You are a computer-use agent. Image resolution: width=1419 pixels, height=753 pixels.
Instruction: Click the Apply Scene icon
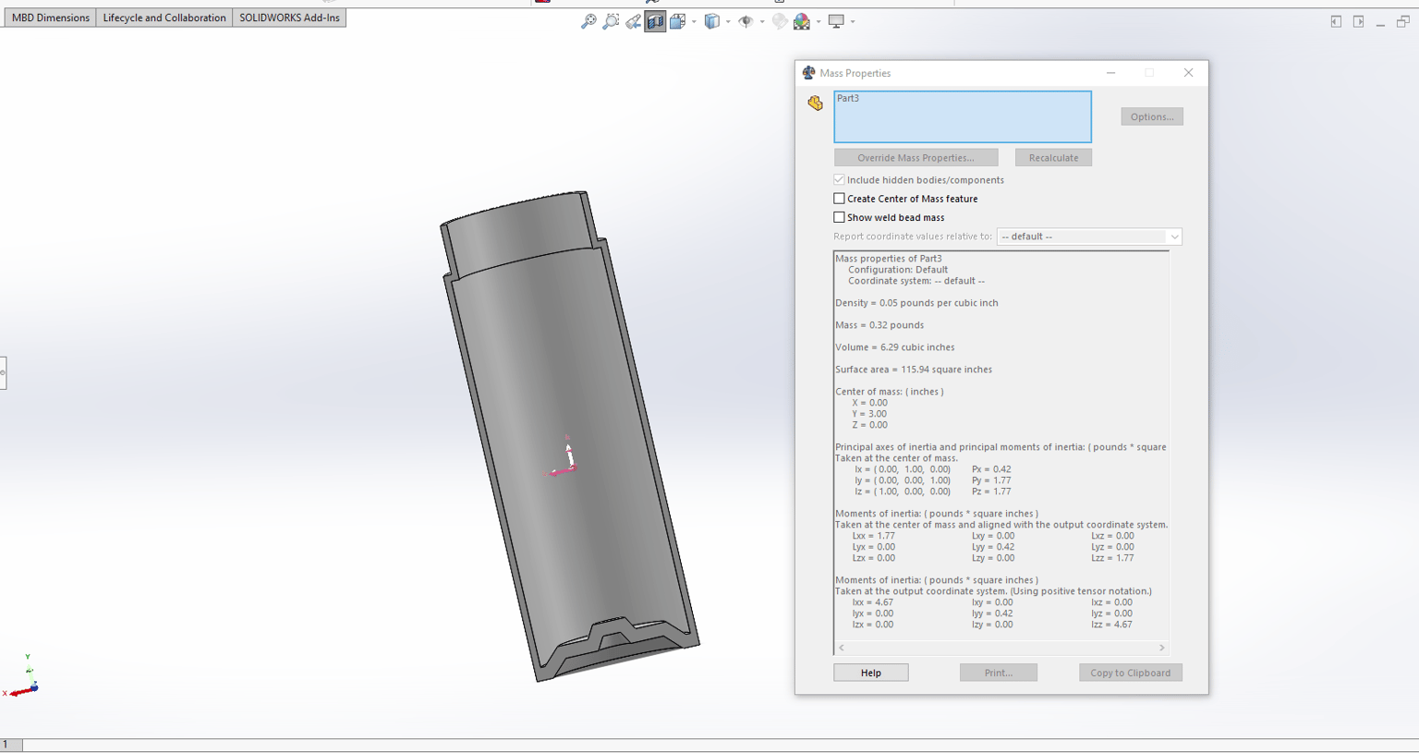click(802, 21)
